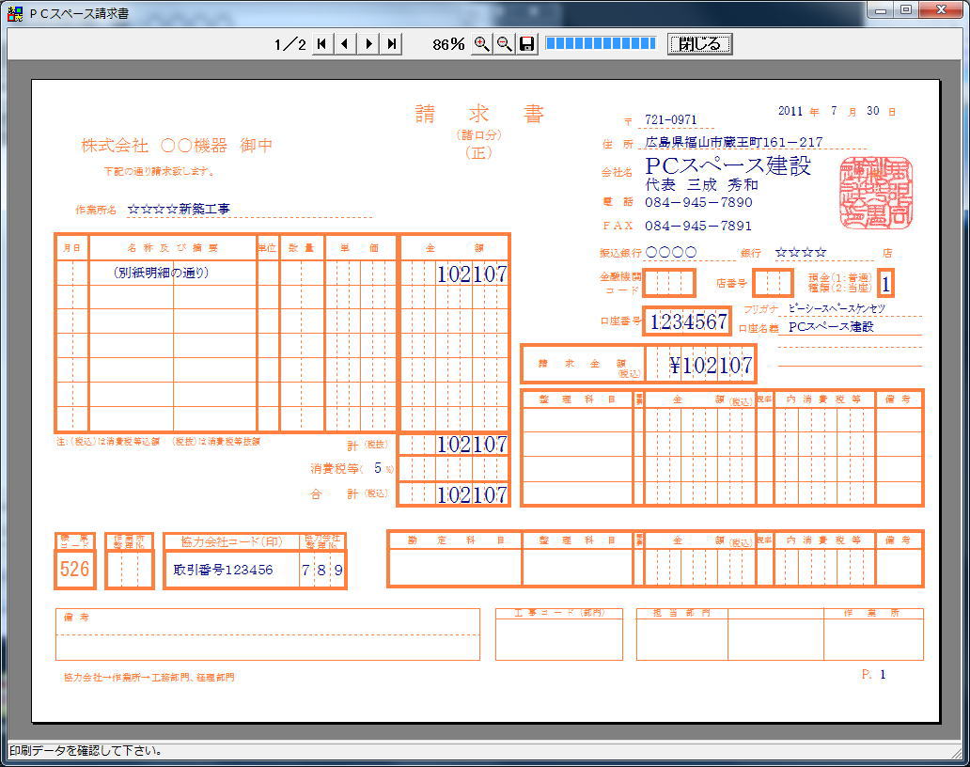
Task: Click the account number 1234567
Action: click(x=688, y=321)
